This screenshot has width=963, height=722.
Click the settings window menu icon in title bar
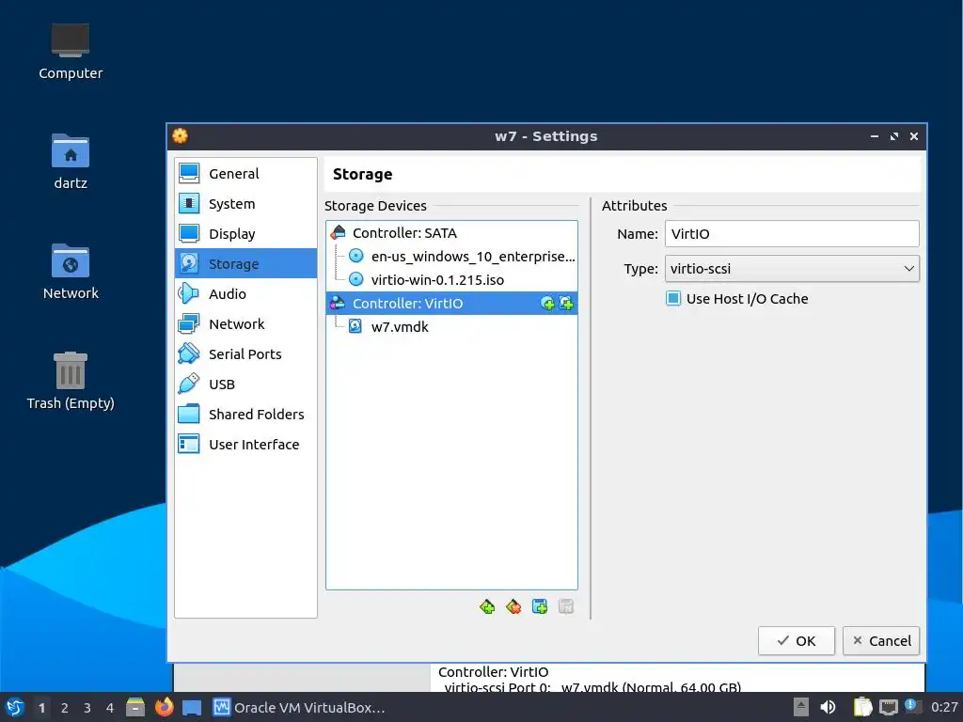180,136
